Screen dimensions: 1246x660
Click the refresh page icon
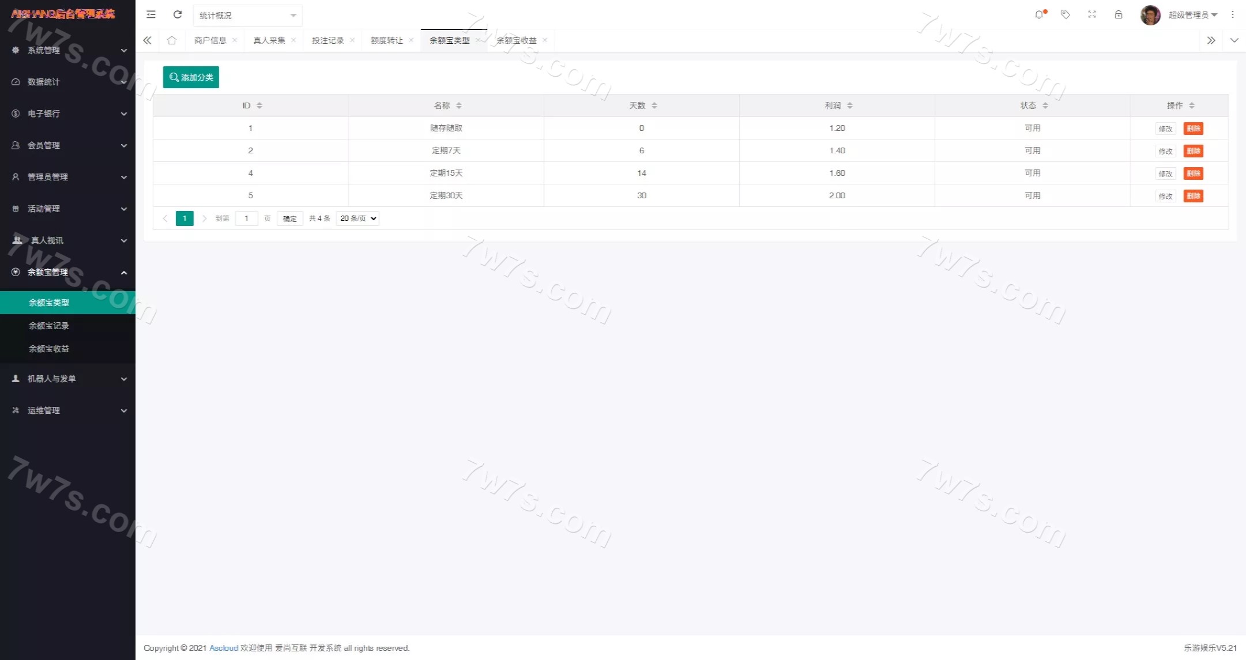tap(178, 14)
